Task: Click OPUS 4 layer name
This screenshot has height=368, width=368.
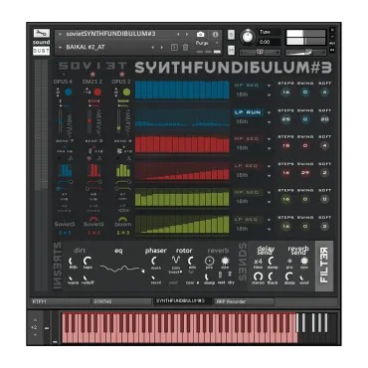Action: coord(63,82)
